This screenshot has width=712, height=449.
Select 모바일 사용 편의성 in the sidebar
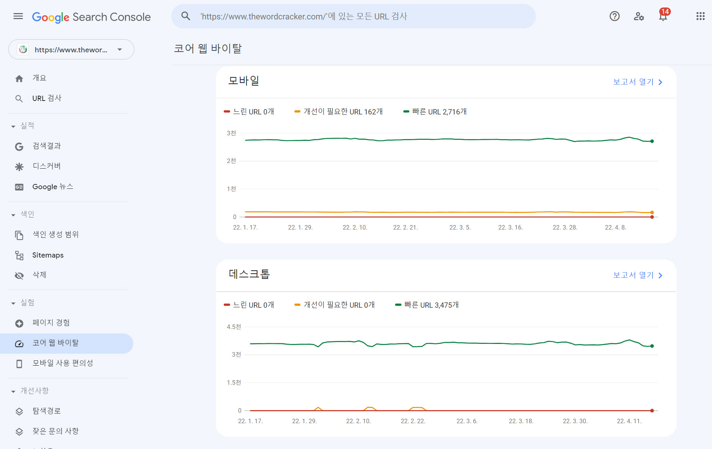(63, 363)
